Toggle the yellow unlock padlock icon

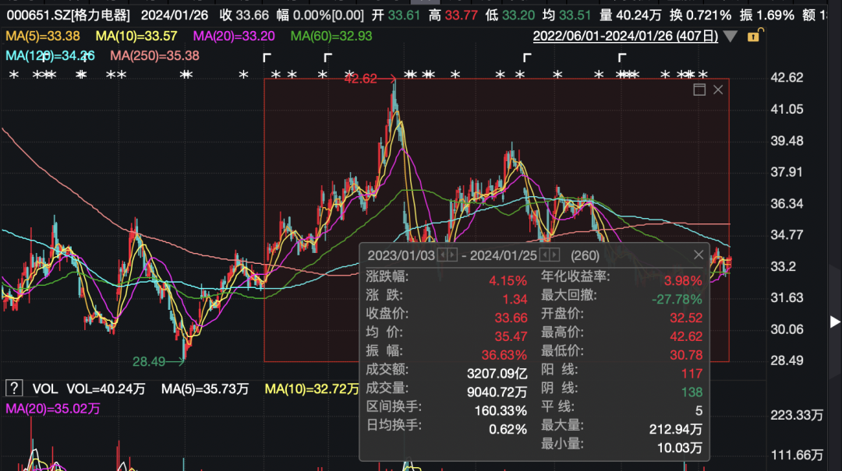point(755,35)
